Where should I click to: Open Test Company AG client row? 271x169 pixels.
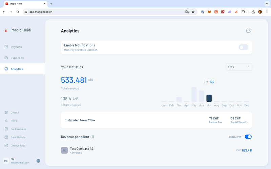click(x=81, y=150)
